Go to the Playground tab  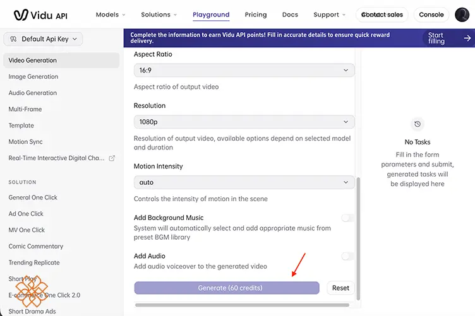[x=211, y=15]
